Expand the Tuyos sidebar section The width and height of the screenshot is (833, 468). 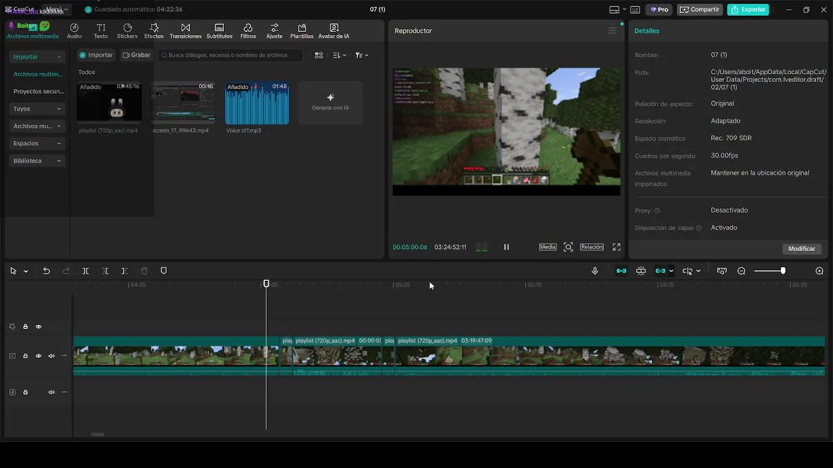(38, 109)
